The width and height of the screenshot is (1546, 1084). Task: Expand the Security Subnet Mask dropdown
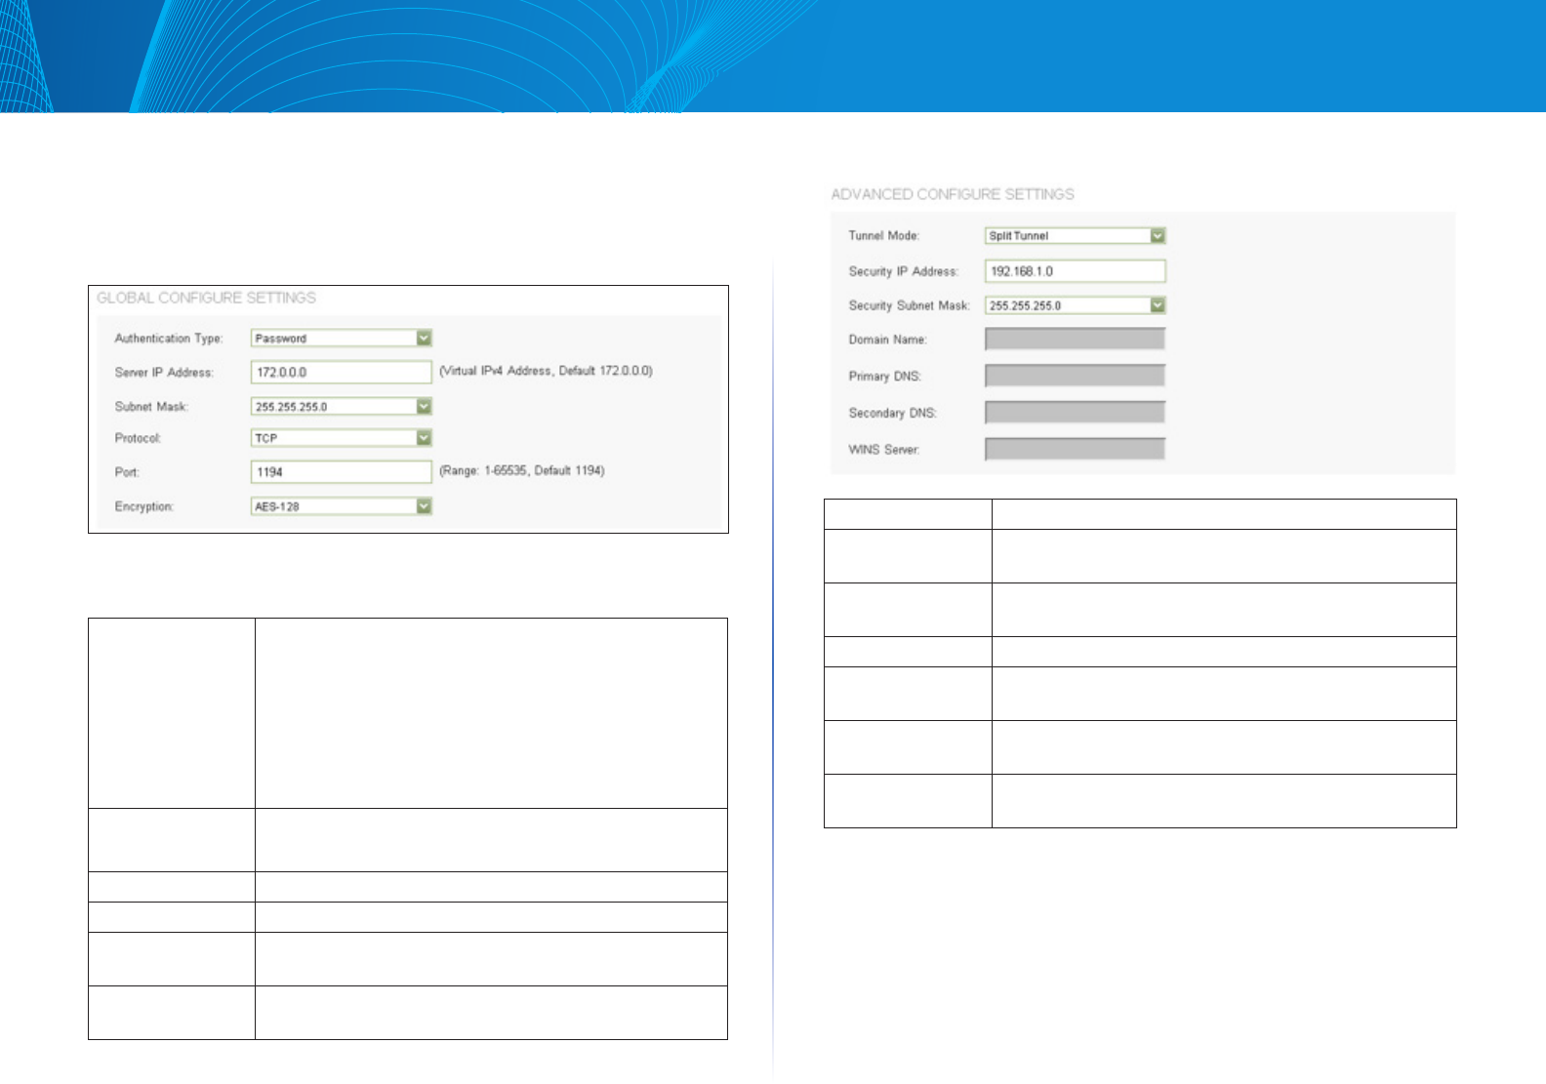[x=1075, y=305]
